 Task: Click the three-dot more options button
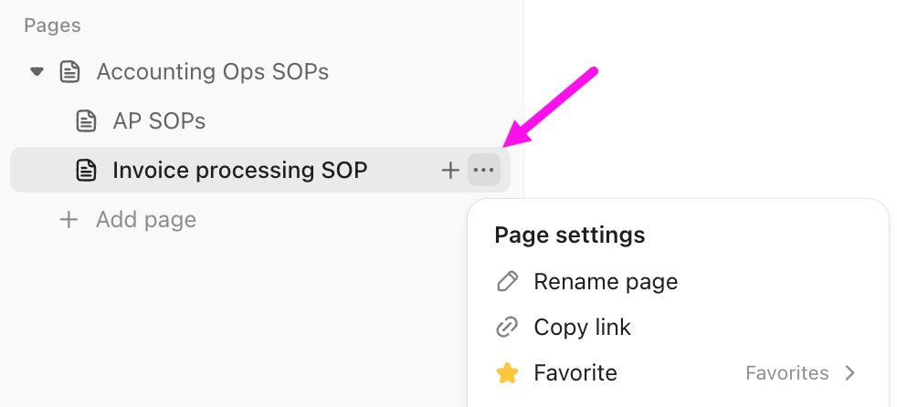(484, 170)
